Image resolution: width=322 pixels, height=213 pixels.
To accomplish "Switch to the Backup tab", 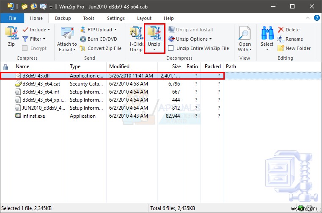I will [x=63, y=18].
